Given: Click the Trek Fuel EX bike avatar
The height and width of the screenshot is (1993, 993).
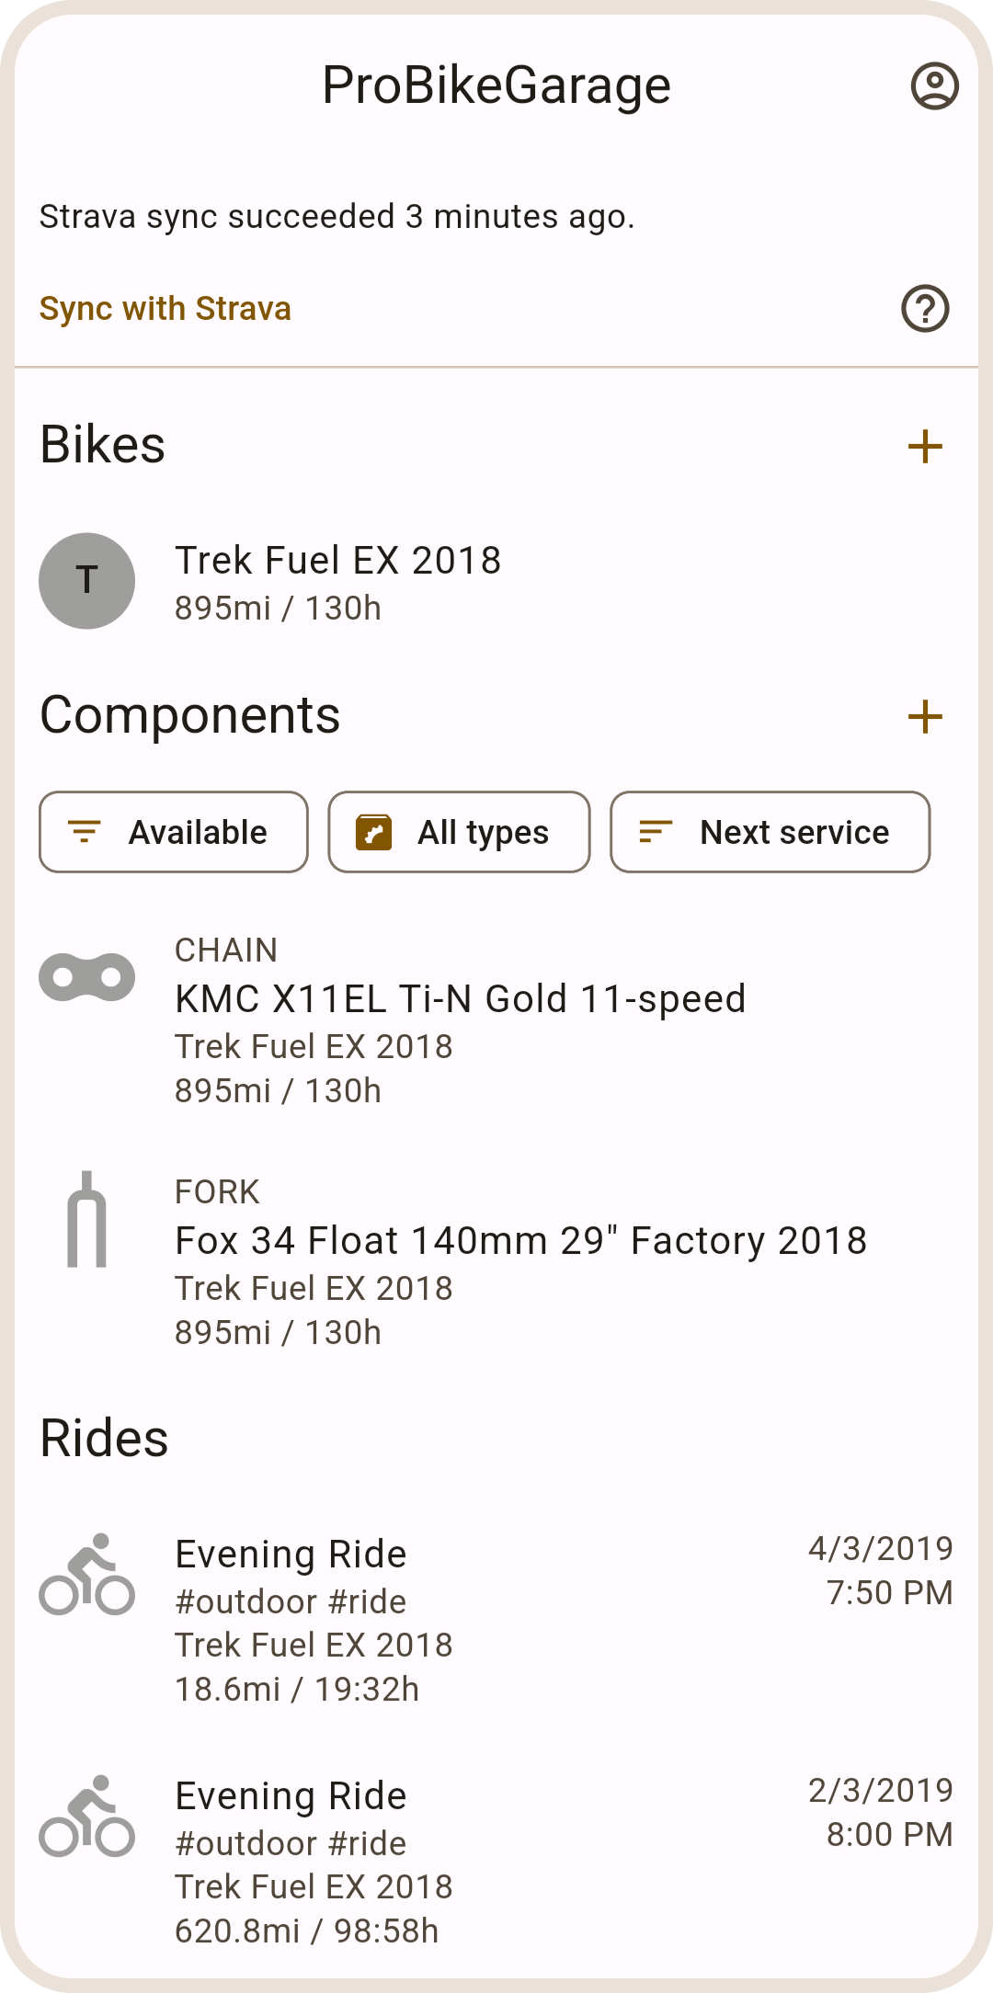Looking at the screenshot, I should pyautogui.click(x=87, y=581).
